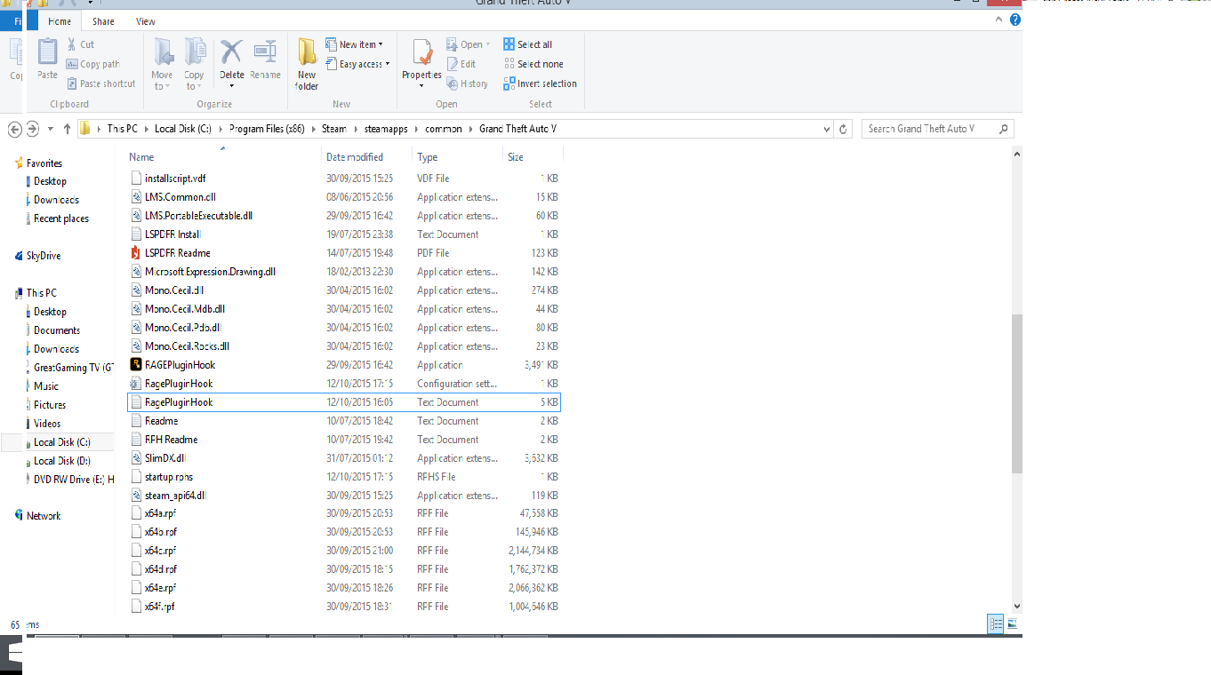The width and height of the screenshot is (1211, 675).
Task: Click the vertical scrollbar of the file list
Action: [x=1017, y=393]
